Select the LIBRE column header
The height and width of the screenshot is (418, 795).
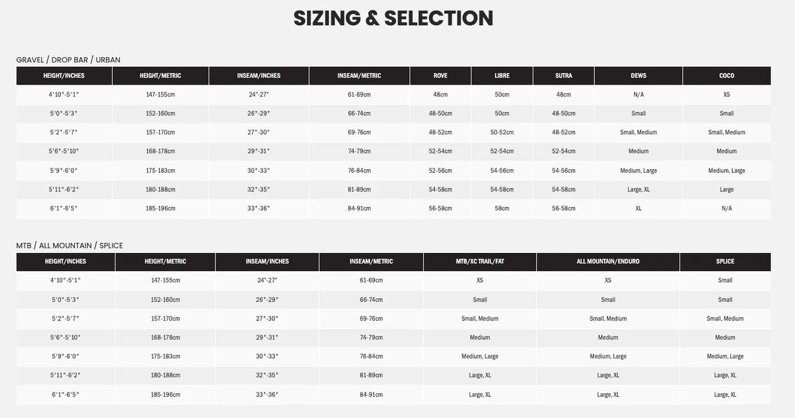502,76
